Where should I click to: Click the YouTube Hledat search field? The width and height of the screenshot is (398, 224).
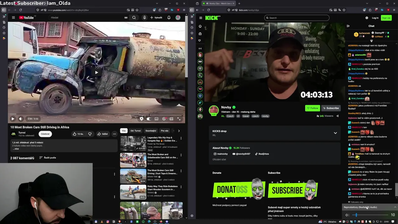(x=89, y=18)
